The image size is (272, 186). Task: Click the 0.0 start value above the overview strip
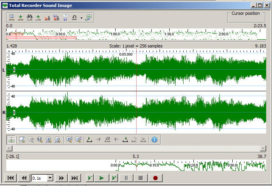pos(9,26)
